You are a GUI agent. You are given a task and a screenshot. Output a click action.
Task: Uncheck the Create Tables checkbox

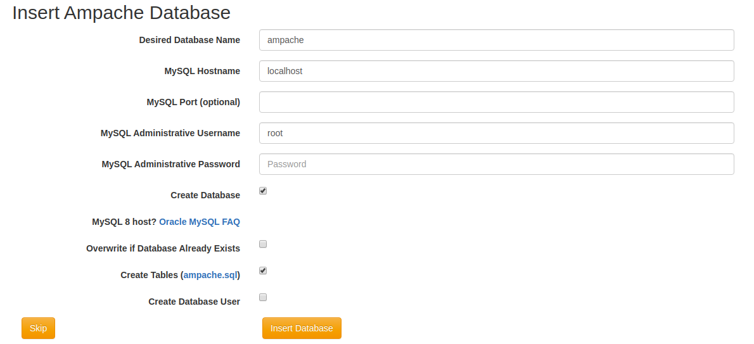(263, 271)
